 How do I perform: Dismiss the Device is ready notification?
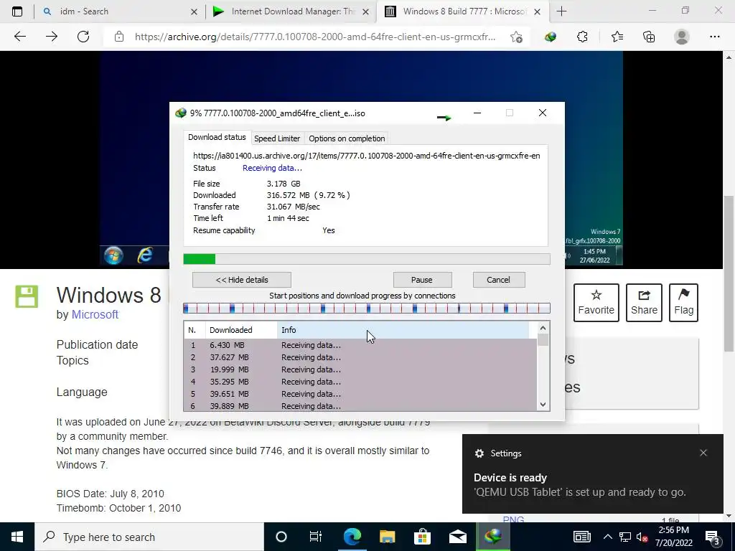[703, 453]
